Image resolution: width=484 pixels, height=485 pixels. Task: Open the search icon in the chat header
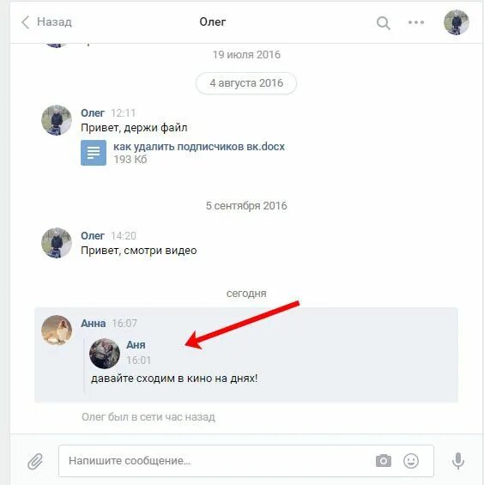pos(384,22)
